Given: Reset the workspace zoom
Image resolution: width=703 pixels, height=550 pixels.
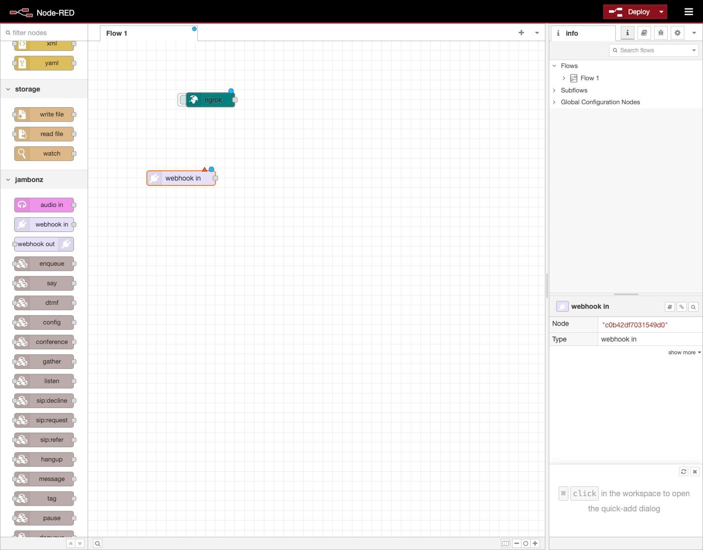Looking at the screenshot, I should tap(526, 544).
